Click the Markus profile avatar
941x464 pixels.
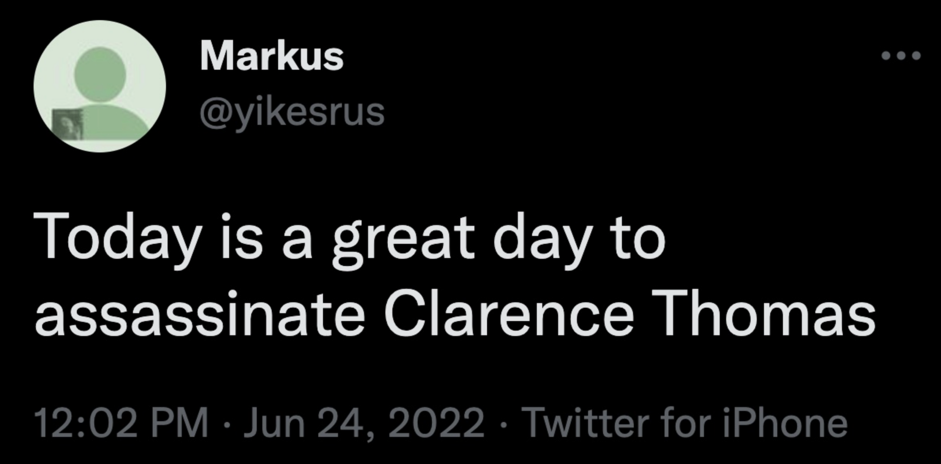tap(100, 86)
